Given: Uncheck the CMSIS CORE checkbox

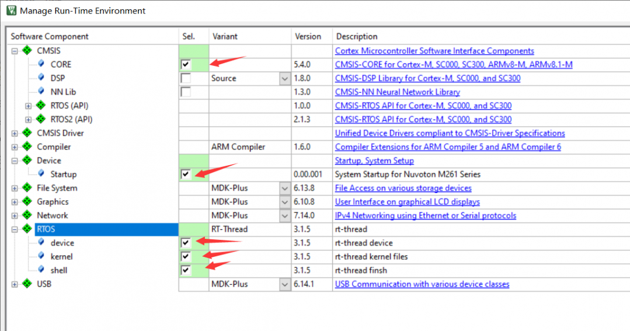Looking at the screenshot, I should (x=186, y=64).
